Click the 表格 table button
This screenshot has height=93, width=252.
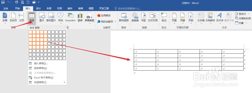point(32,18)
